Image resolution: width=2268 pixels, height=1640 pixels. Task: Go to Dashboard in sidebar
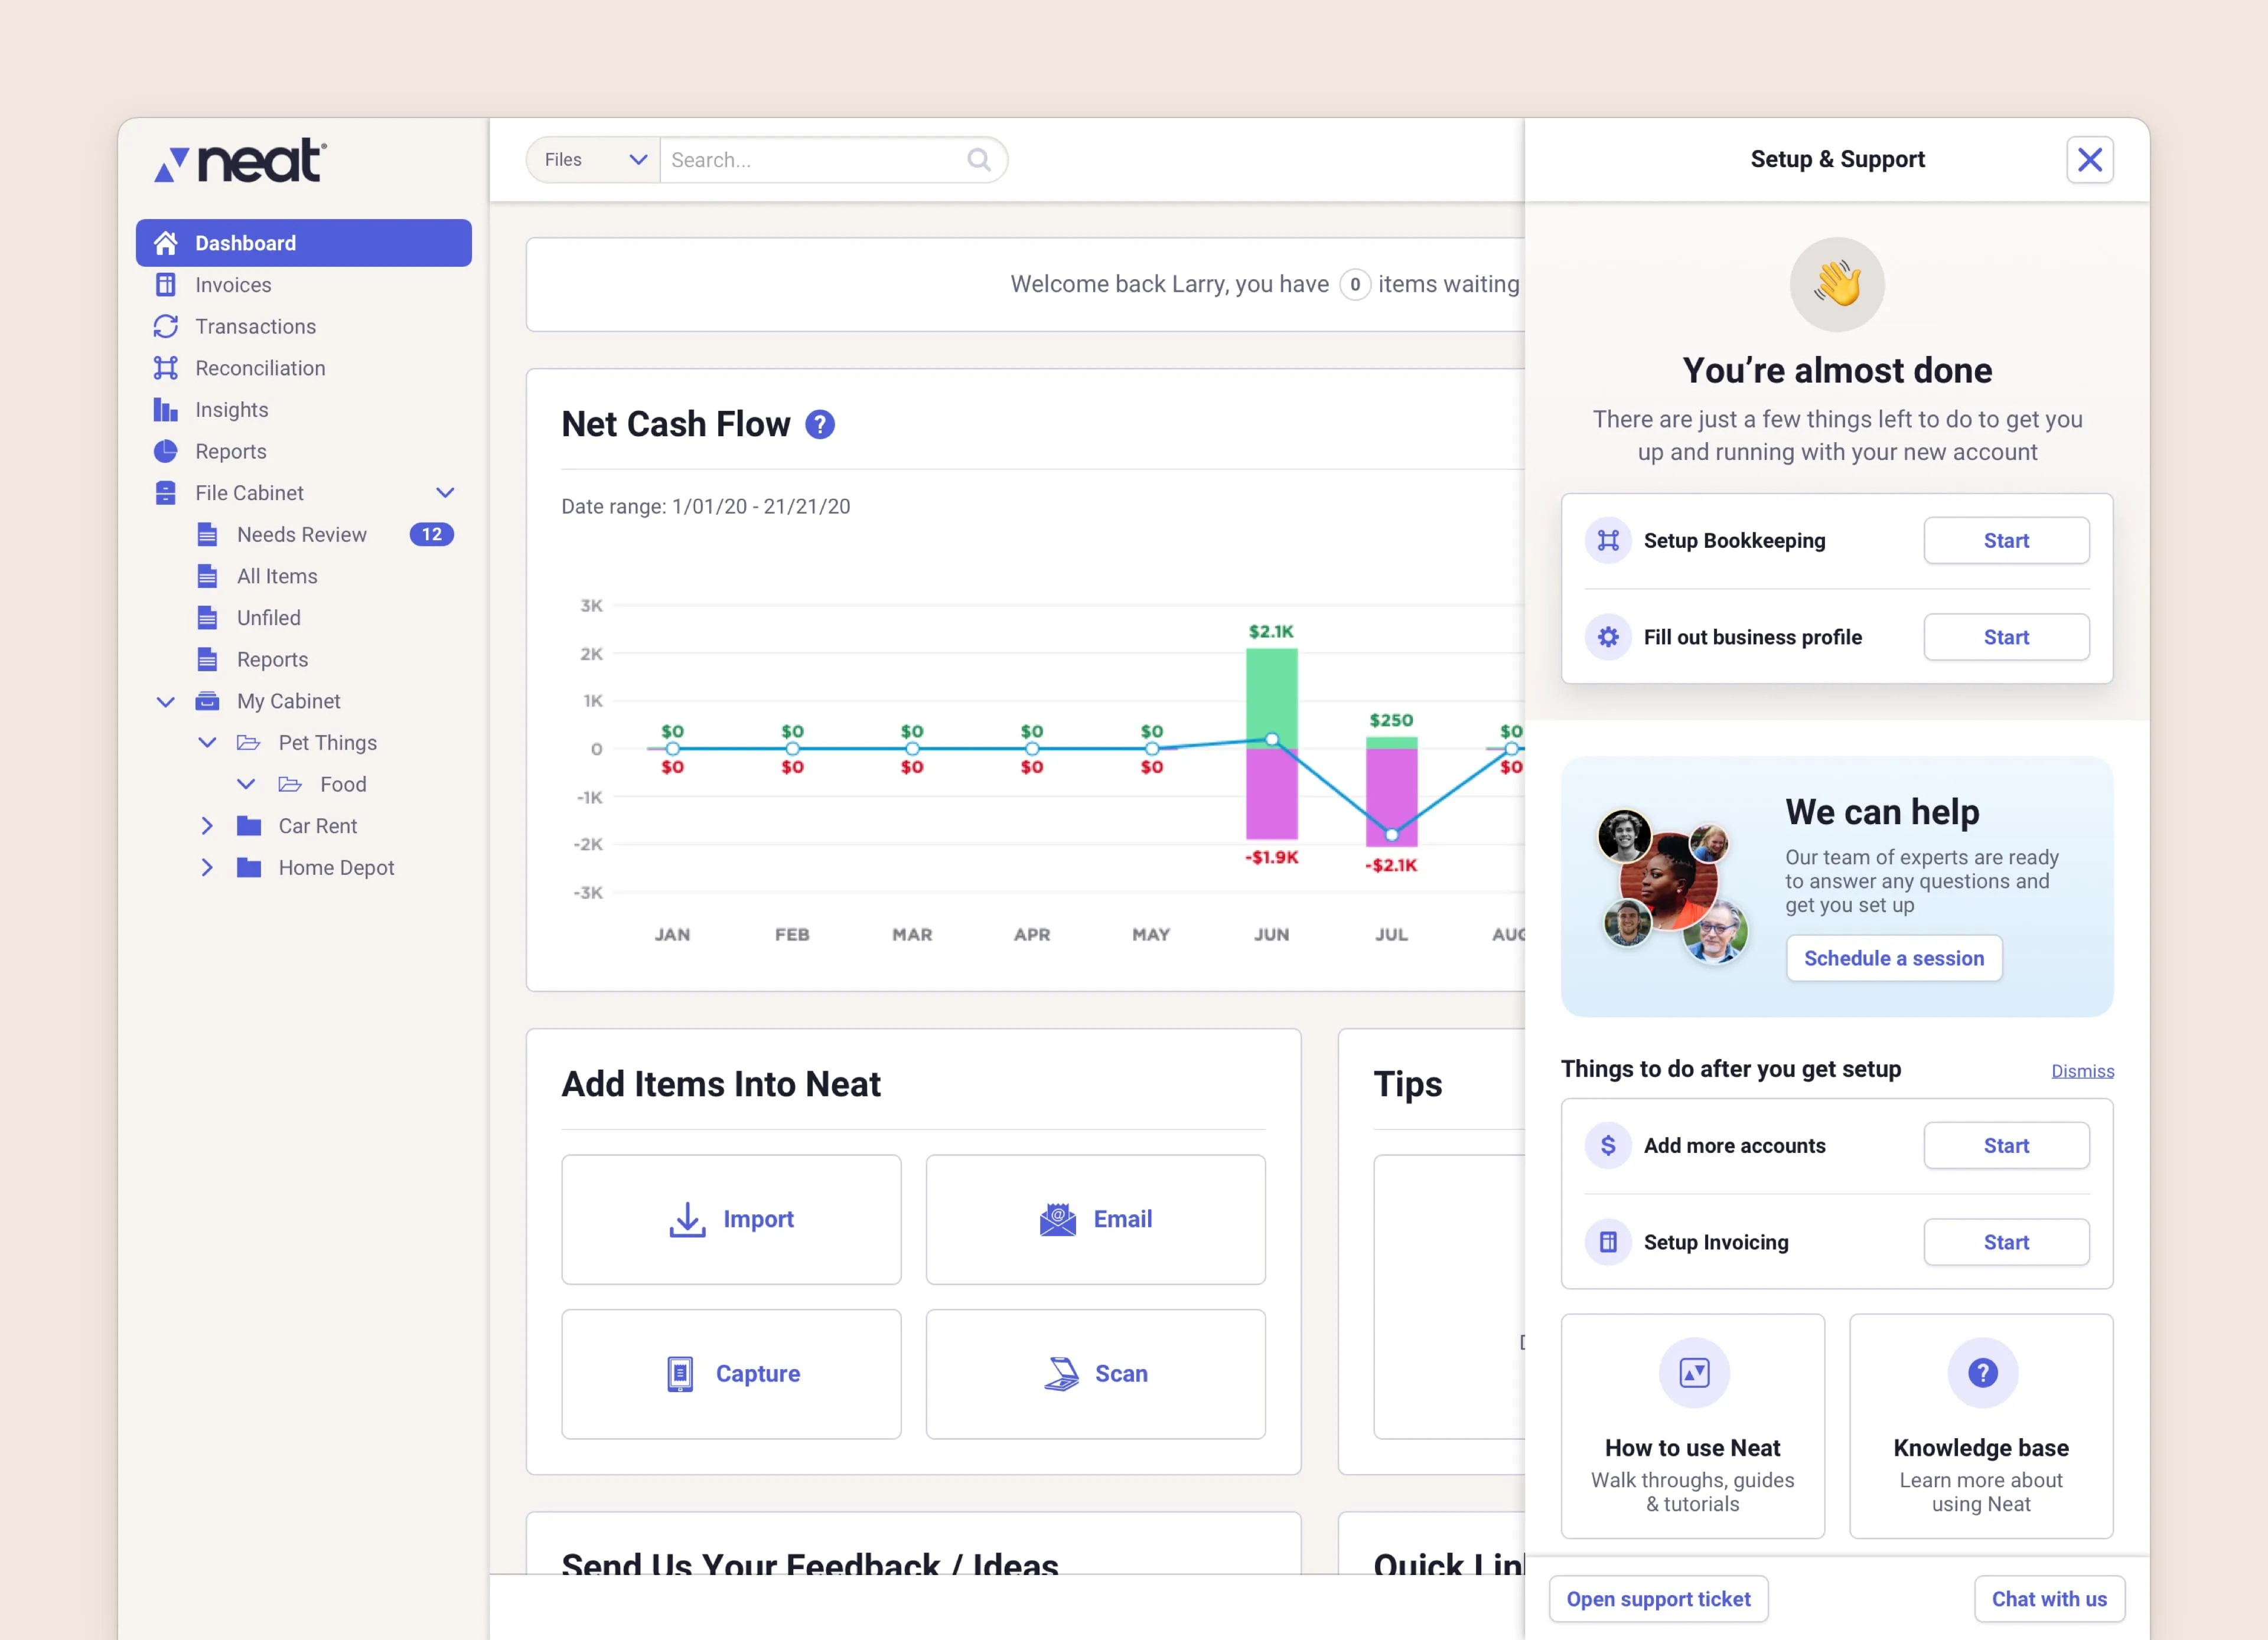tap(304, 243)
